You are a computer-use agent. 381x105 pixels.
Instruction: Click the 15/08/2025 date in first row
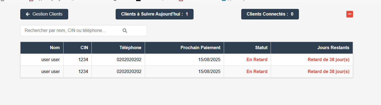(209, 59)
